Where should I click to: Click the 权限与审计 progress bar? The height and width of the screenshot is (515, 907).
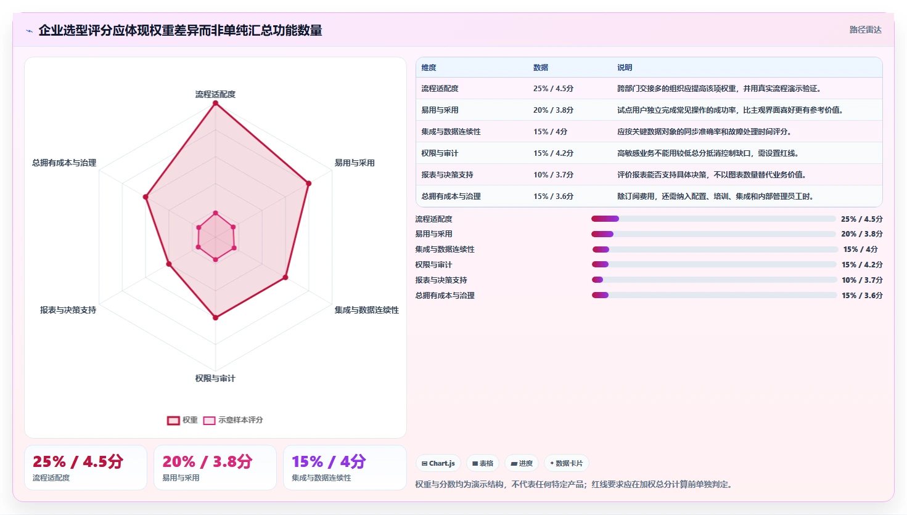714,264
